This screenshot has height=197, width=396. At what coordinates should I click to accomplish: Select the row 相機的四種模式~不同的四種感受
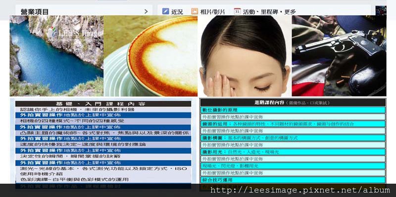[x=103, y=121]
